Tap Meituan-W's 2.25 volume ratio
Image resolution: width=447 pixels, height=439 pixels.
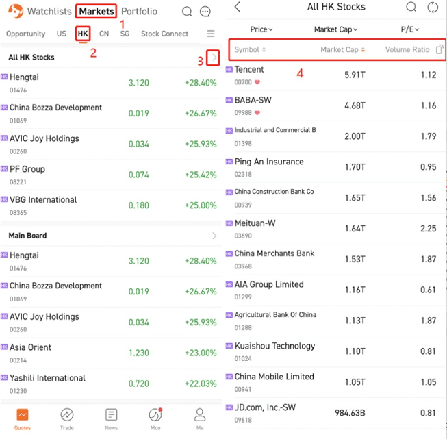[429, 229]
